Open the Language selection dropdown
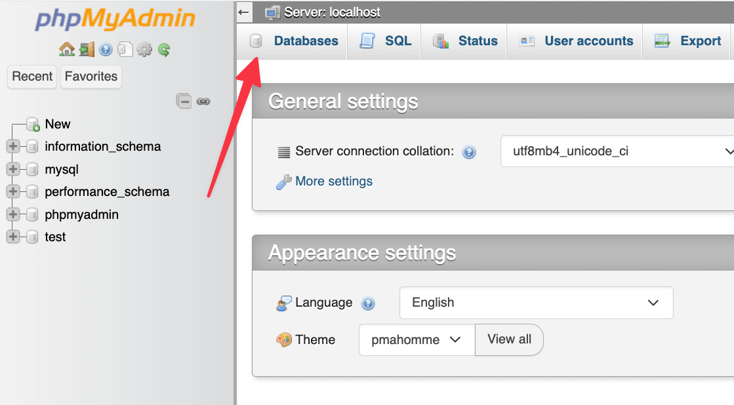This screenshot has height=405, width=734. pos(536,302)
